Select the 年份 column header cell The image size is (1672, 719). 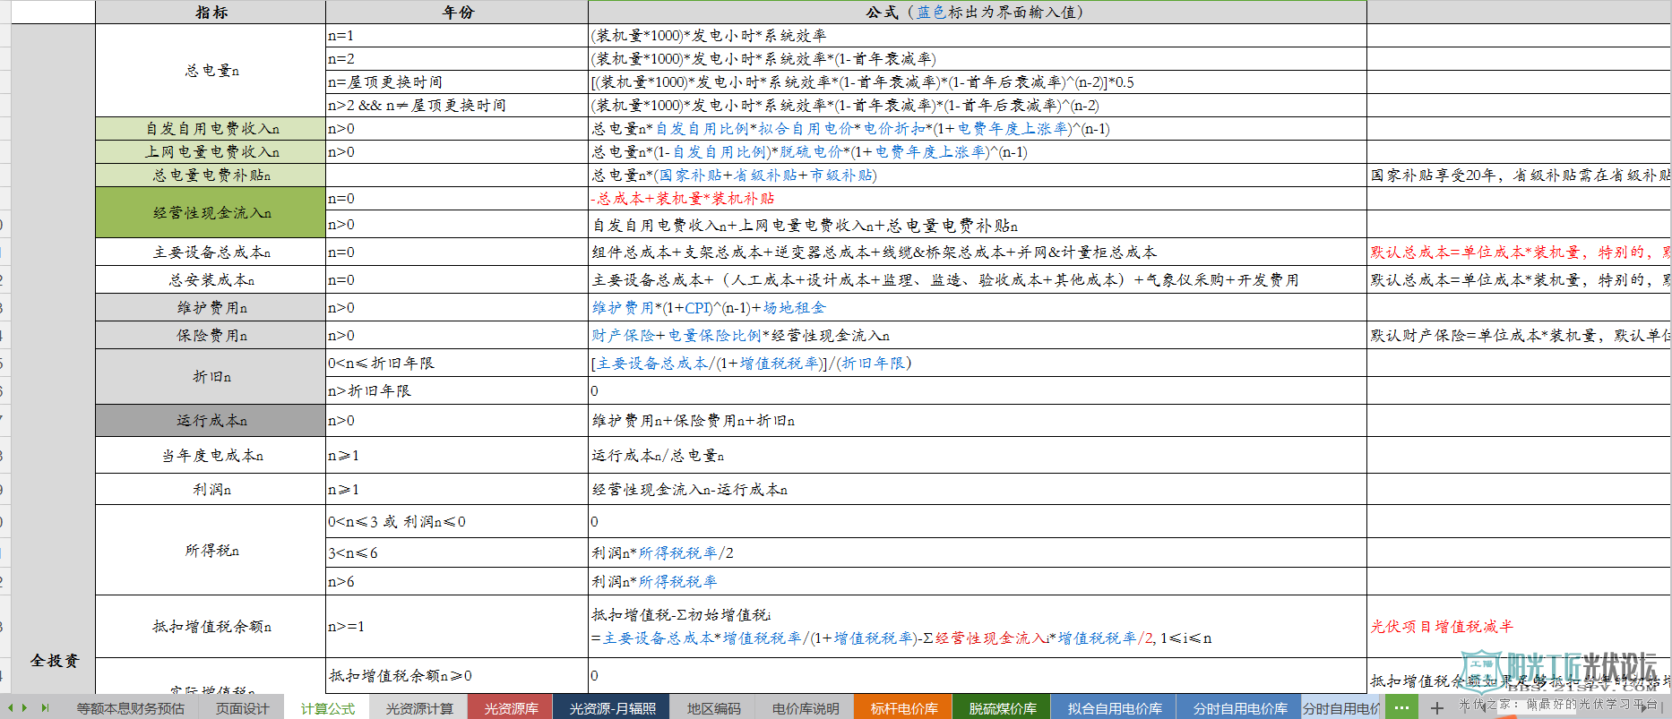[x=457, y=12]
